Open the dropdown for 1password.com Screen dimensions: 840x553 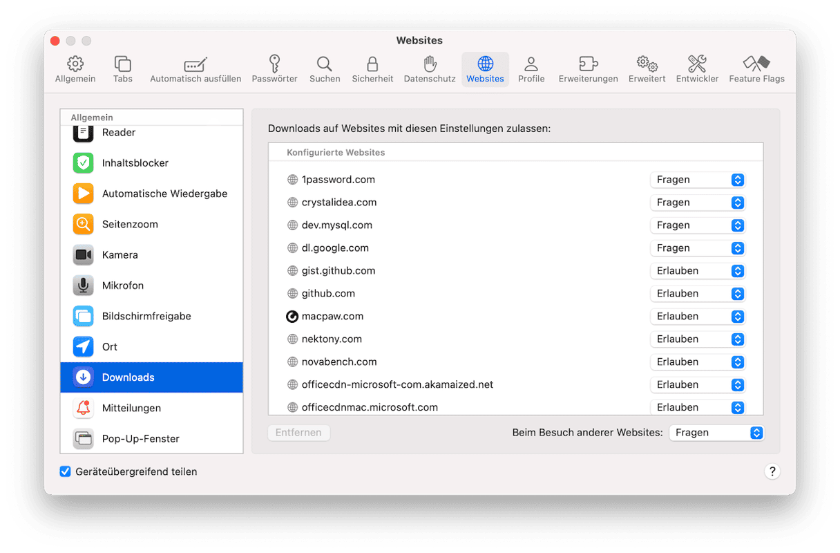[x=698, y=180]
